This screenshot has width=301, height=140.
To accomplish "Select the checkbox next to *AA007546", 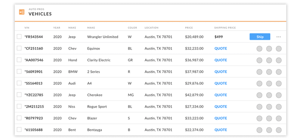I will pyautogui.click(x=19, y=60).
